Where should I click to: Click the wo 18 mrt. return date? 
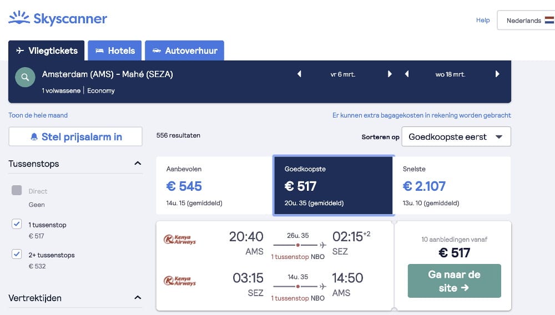[450, 74]
